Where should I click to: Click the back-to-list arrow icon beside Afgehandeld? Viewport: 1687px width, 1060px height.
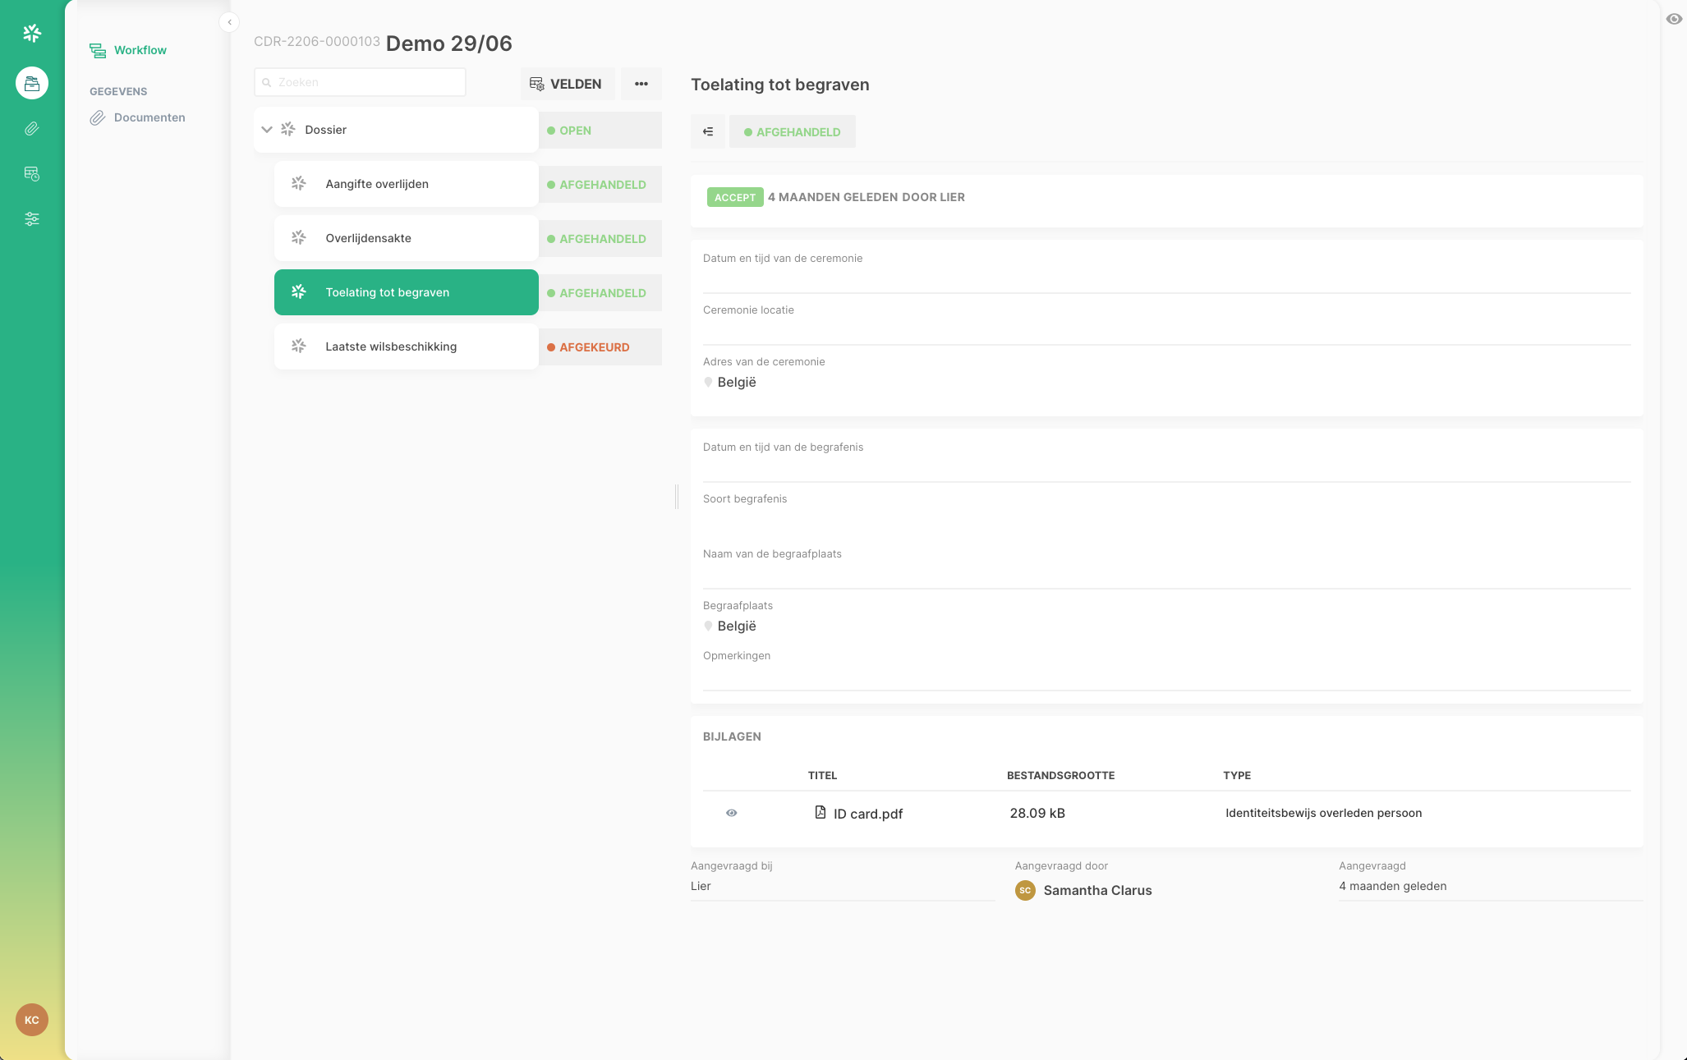click(708, 131)
